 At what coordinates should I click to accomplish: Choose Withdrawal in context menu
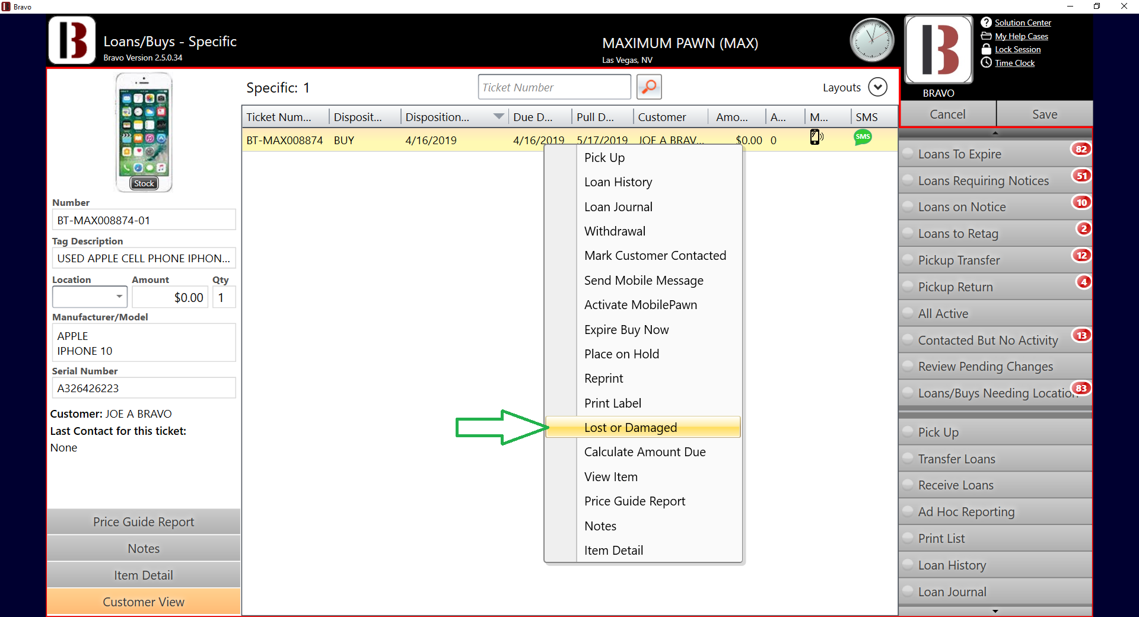(x=643, y=231)
